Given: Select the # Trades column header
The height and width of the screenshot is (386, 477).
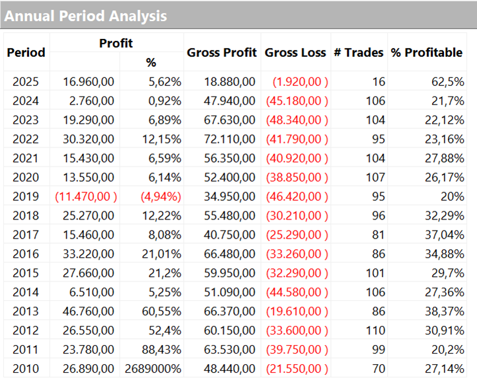Looking at the screenshot, I should point(359,53).
